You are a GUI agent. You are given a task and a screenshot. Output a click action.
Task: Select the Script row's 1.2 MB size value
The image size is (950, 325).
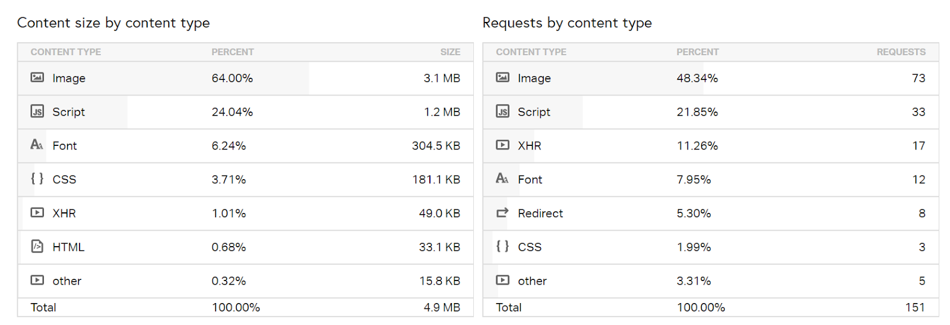[x=442, y=112]
